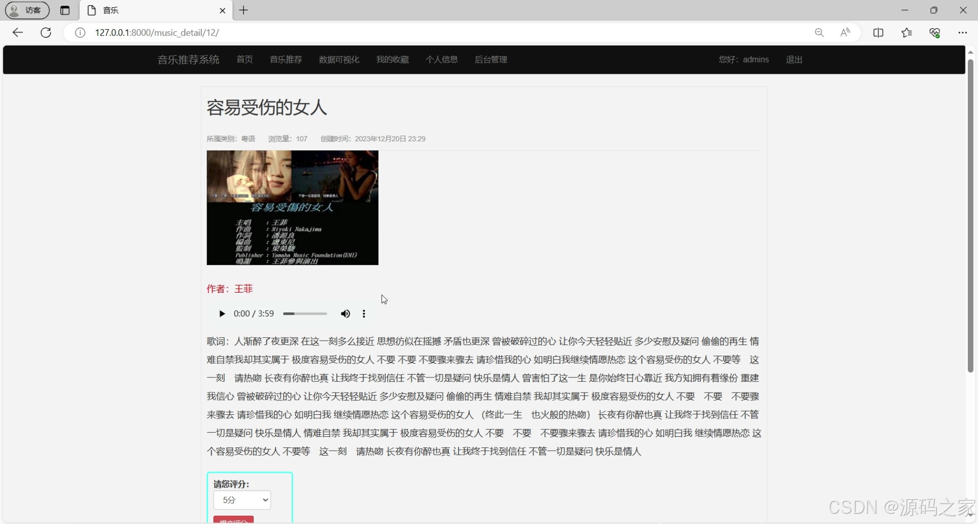Open singer link 王菲
978x524 pixels.
pyautogui.click(x=244, y=288)
